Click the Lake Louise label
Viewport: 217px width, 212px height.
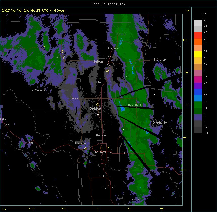(5, 122)
